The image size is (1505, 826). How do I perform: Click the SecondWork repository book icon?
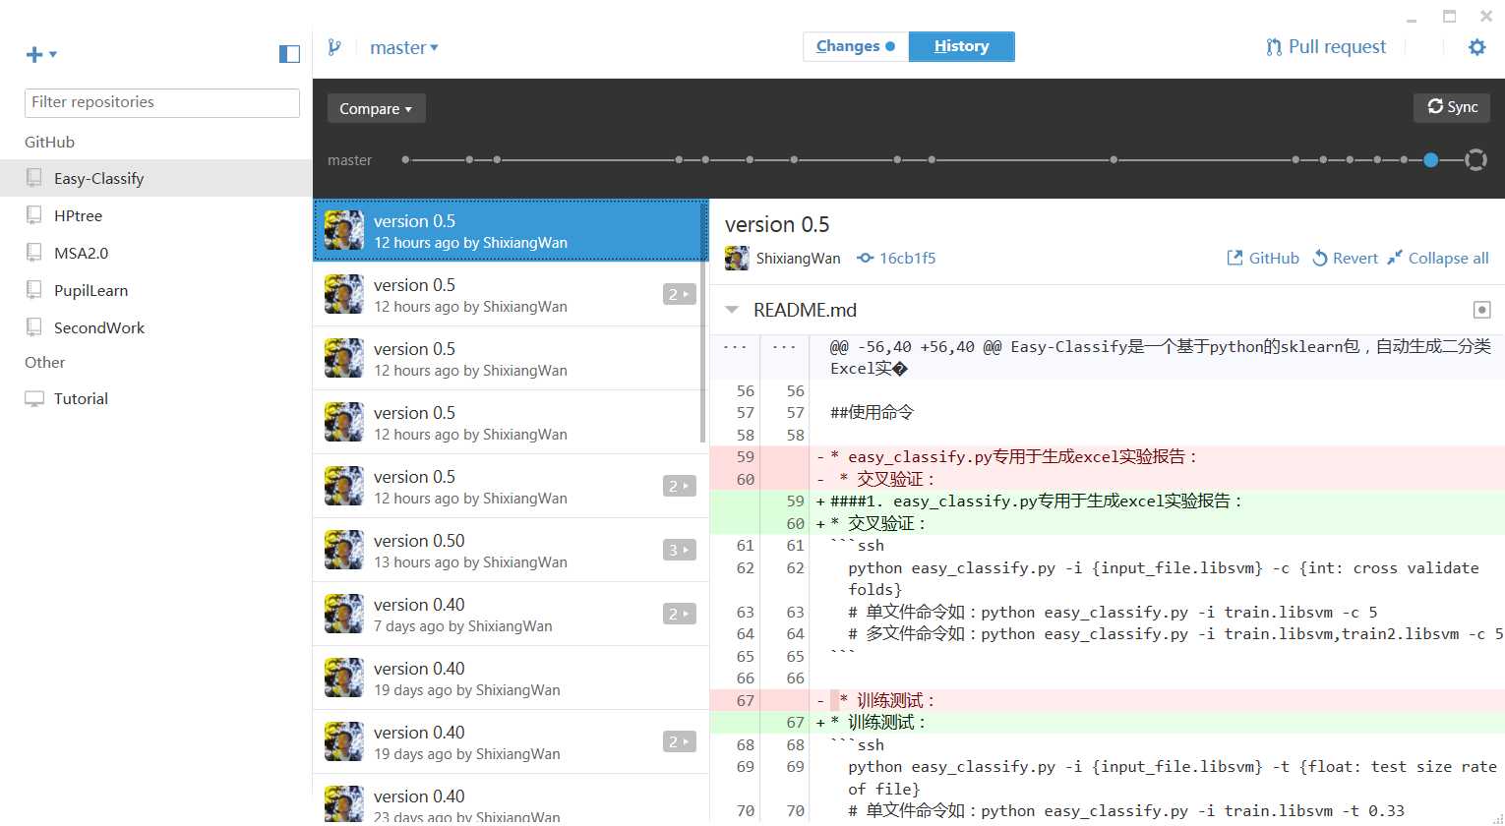click(34, 327)
